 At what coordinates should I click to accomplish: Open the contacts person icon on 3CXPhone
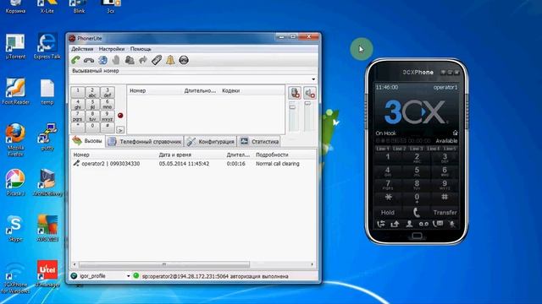click(409, 224)
